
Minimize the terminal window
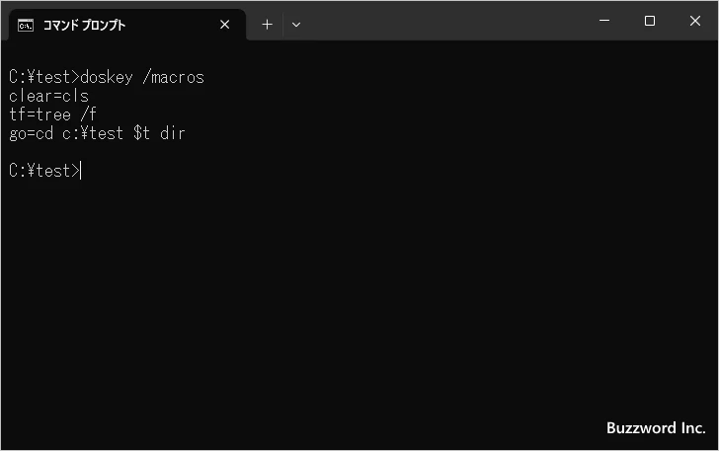(x=604, y=21)
